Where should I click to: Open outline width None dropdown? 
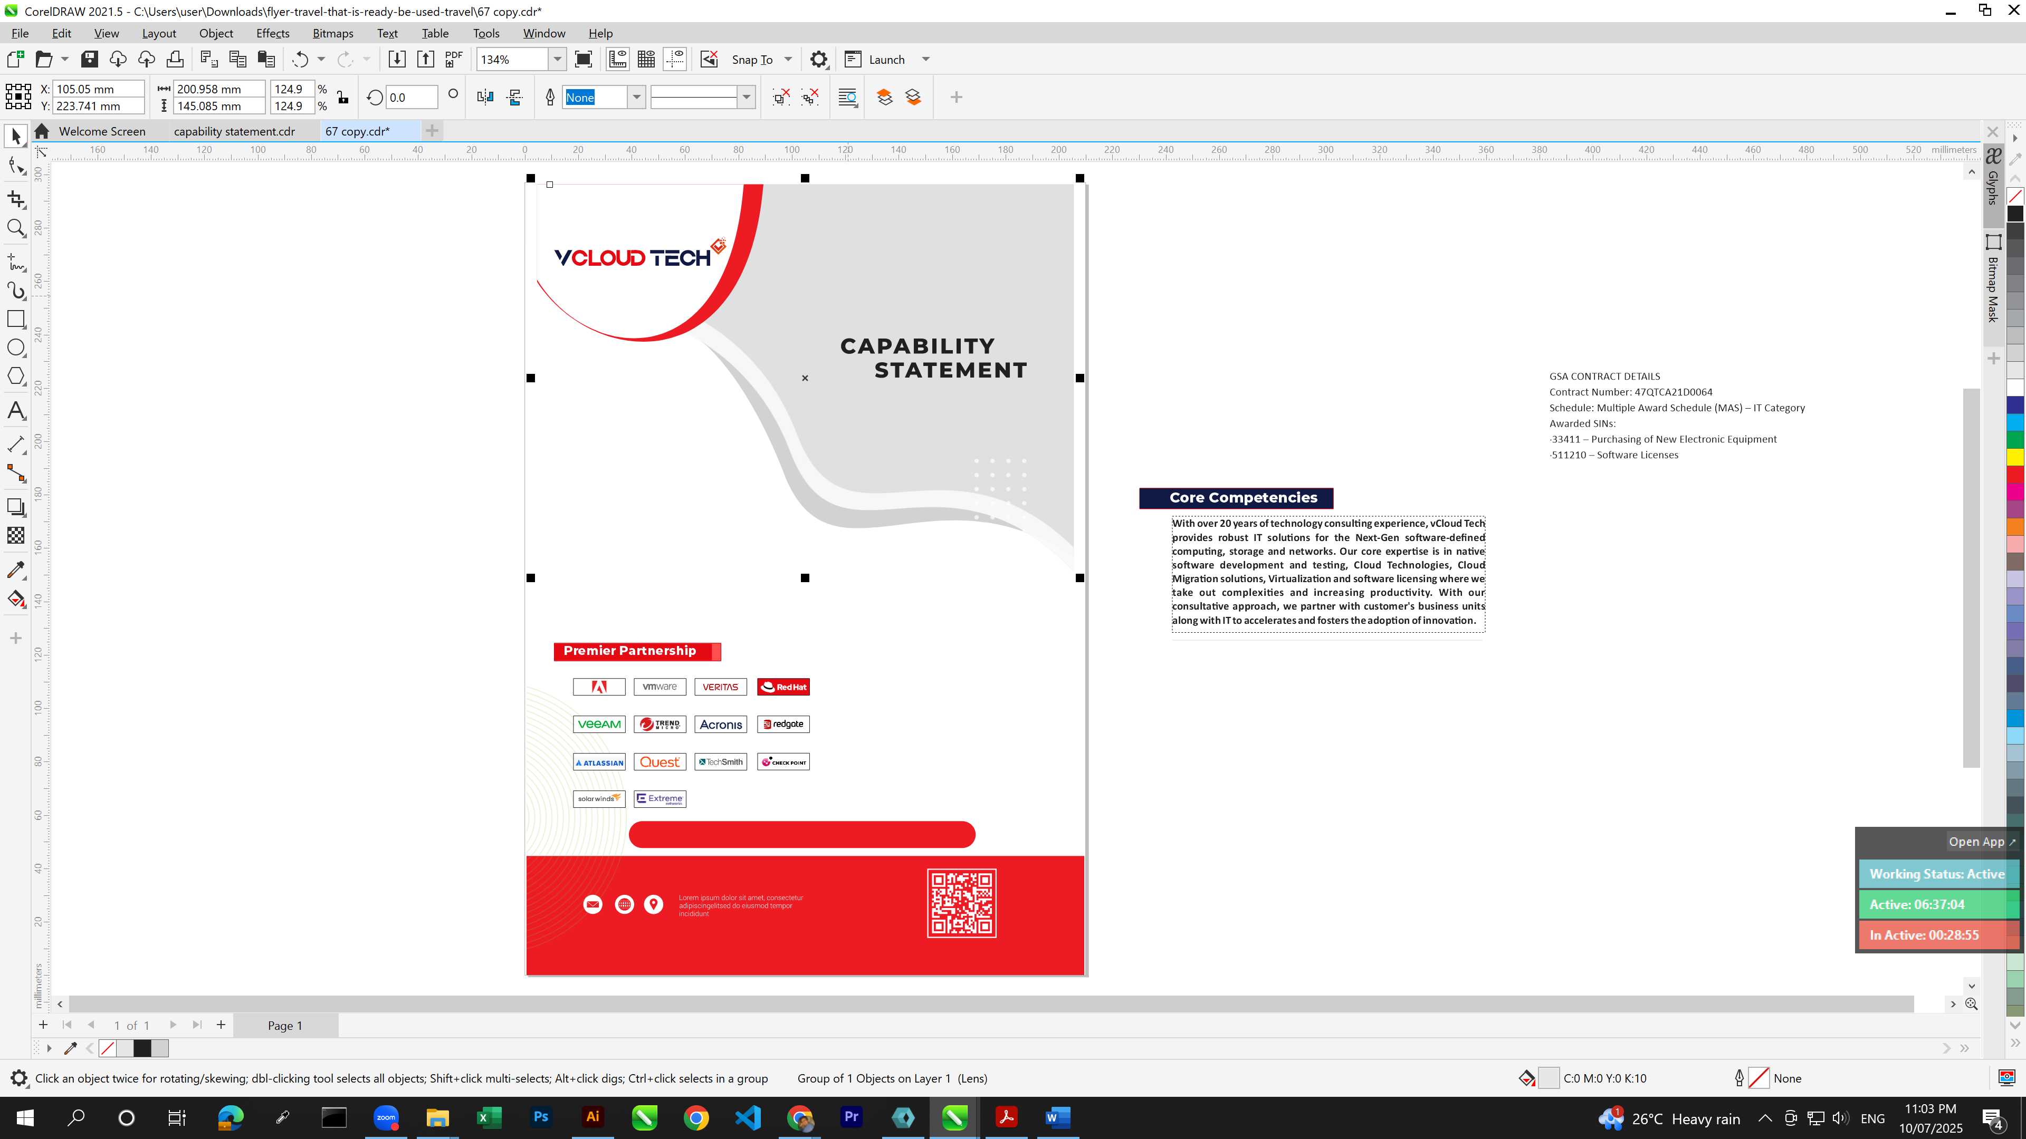coord(636,96)
